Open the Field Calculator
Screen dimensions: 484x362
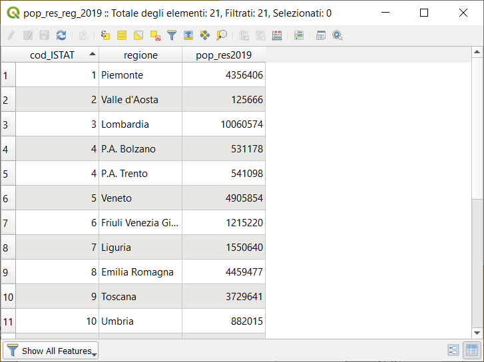pos(277,35)
